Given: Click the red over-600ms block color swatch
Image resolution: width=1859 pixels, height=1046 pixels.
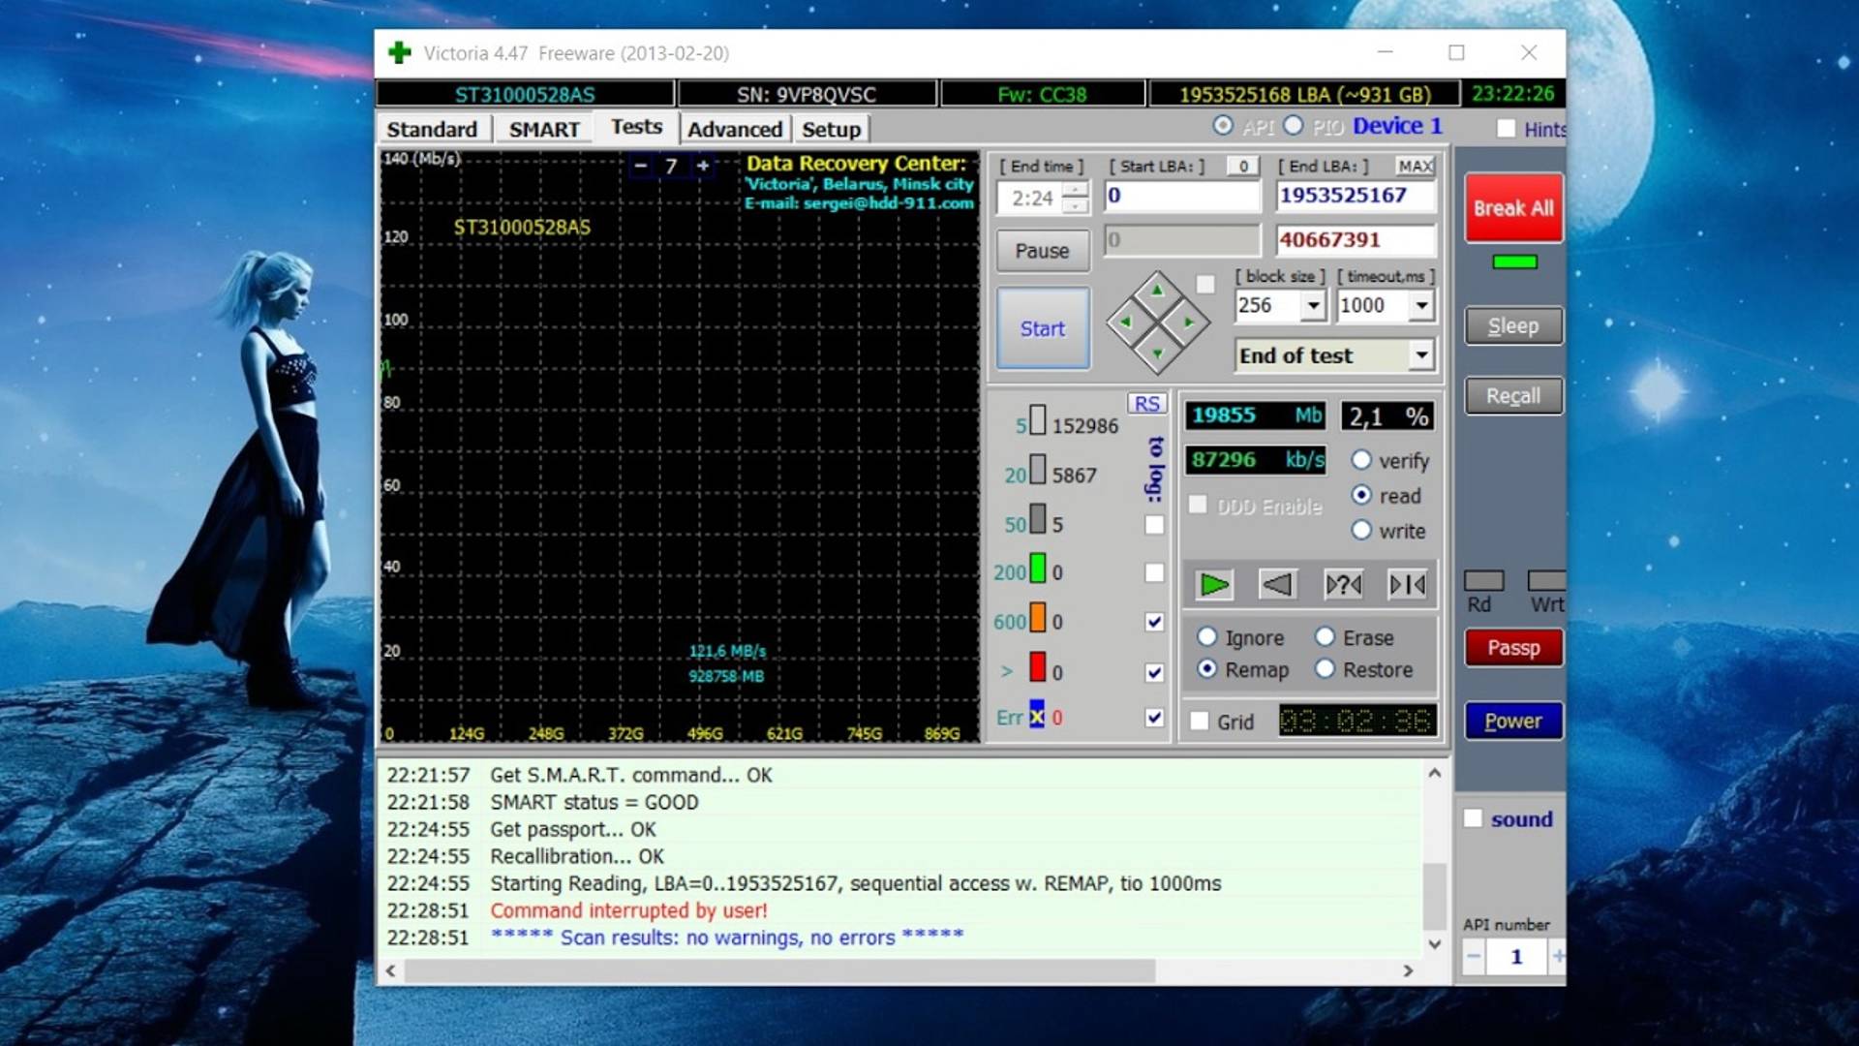Looking at the screenshot, I should click(x=1037, y=668).
